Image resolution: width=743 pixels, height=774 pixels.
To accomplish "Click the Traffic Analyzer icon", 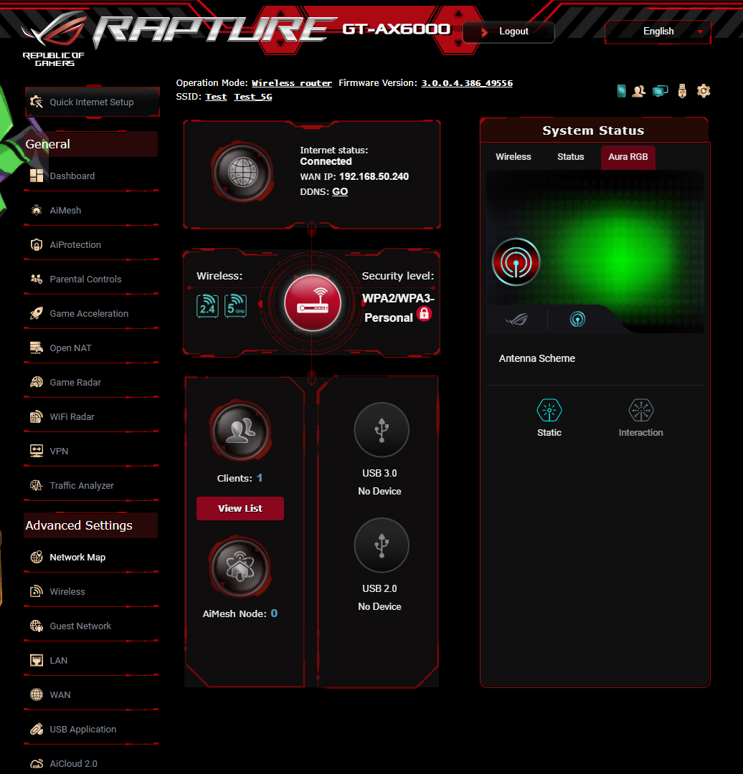I will tap(37, 486).
